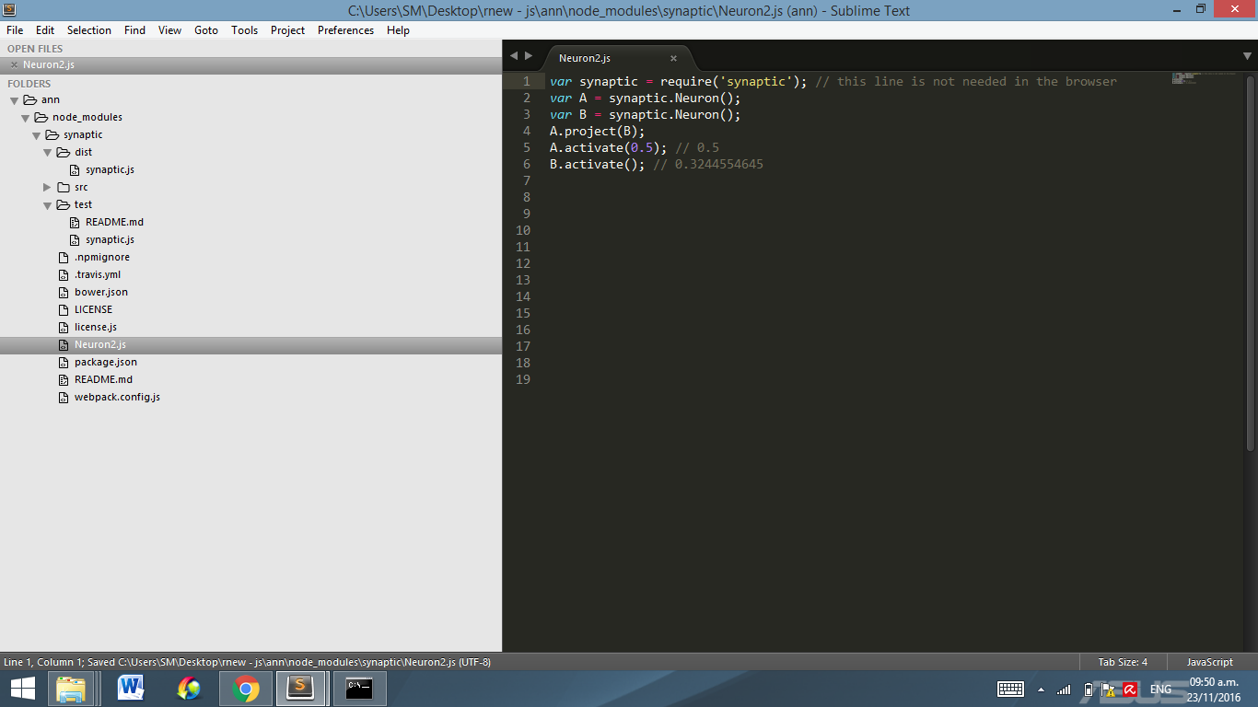Open the bower.json file
The width and height of the screenshot is (1258, 707).
pyautogui.click(x=101, y=292)
